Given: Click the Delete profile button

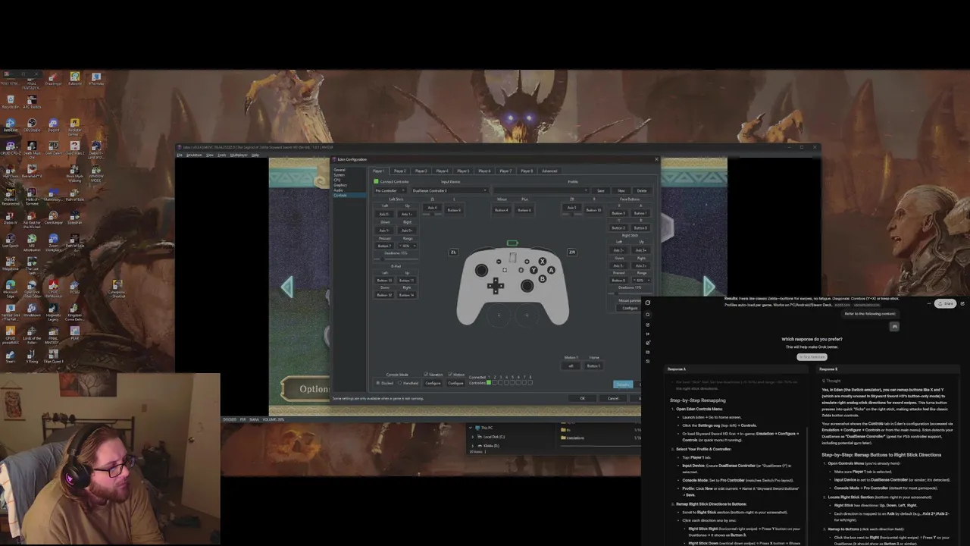Looking at the screenshot, I should pos(642,190).
